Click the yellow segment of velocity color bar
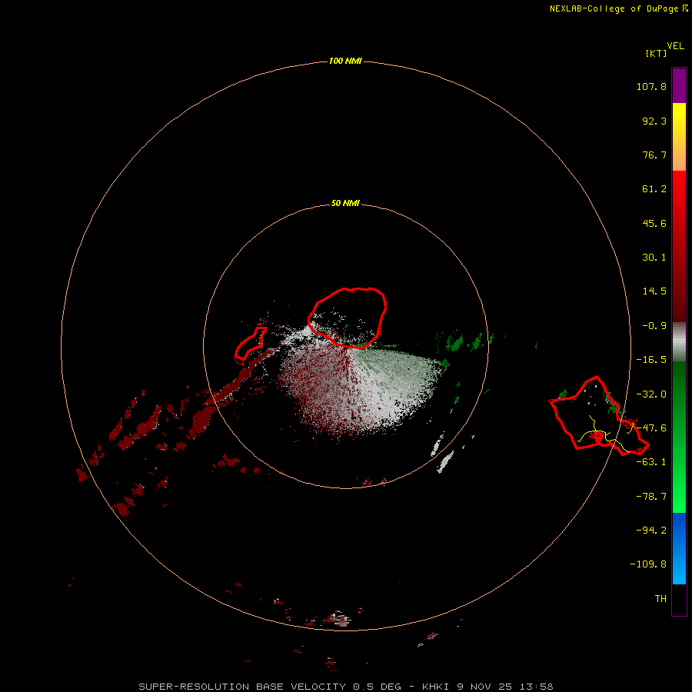Screen dimensions: 692x692 tap(679, 136)
